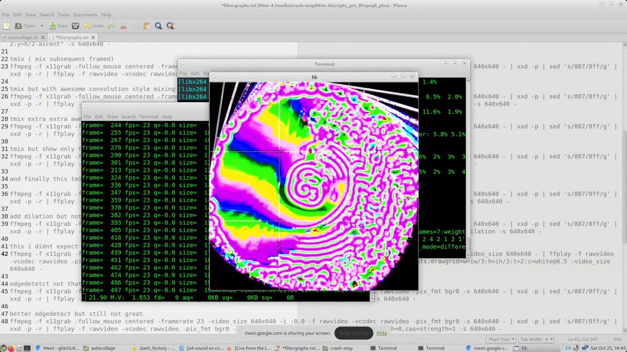Image resolution: width=627 pixels, height=352 pixels.
Task: Switch to the autocollage.sh tab
Action: pos(23,37)
